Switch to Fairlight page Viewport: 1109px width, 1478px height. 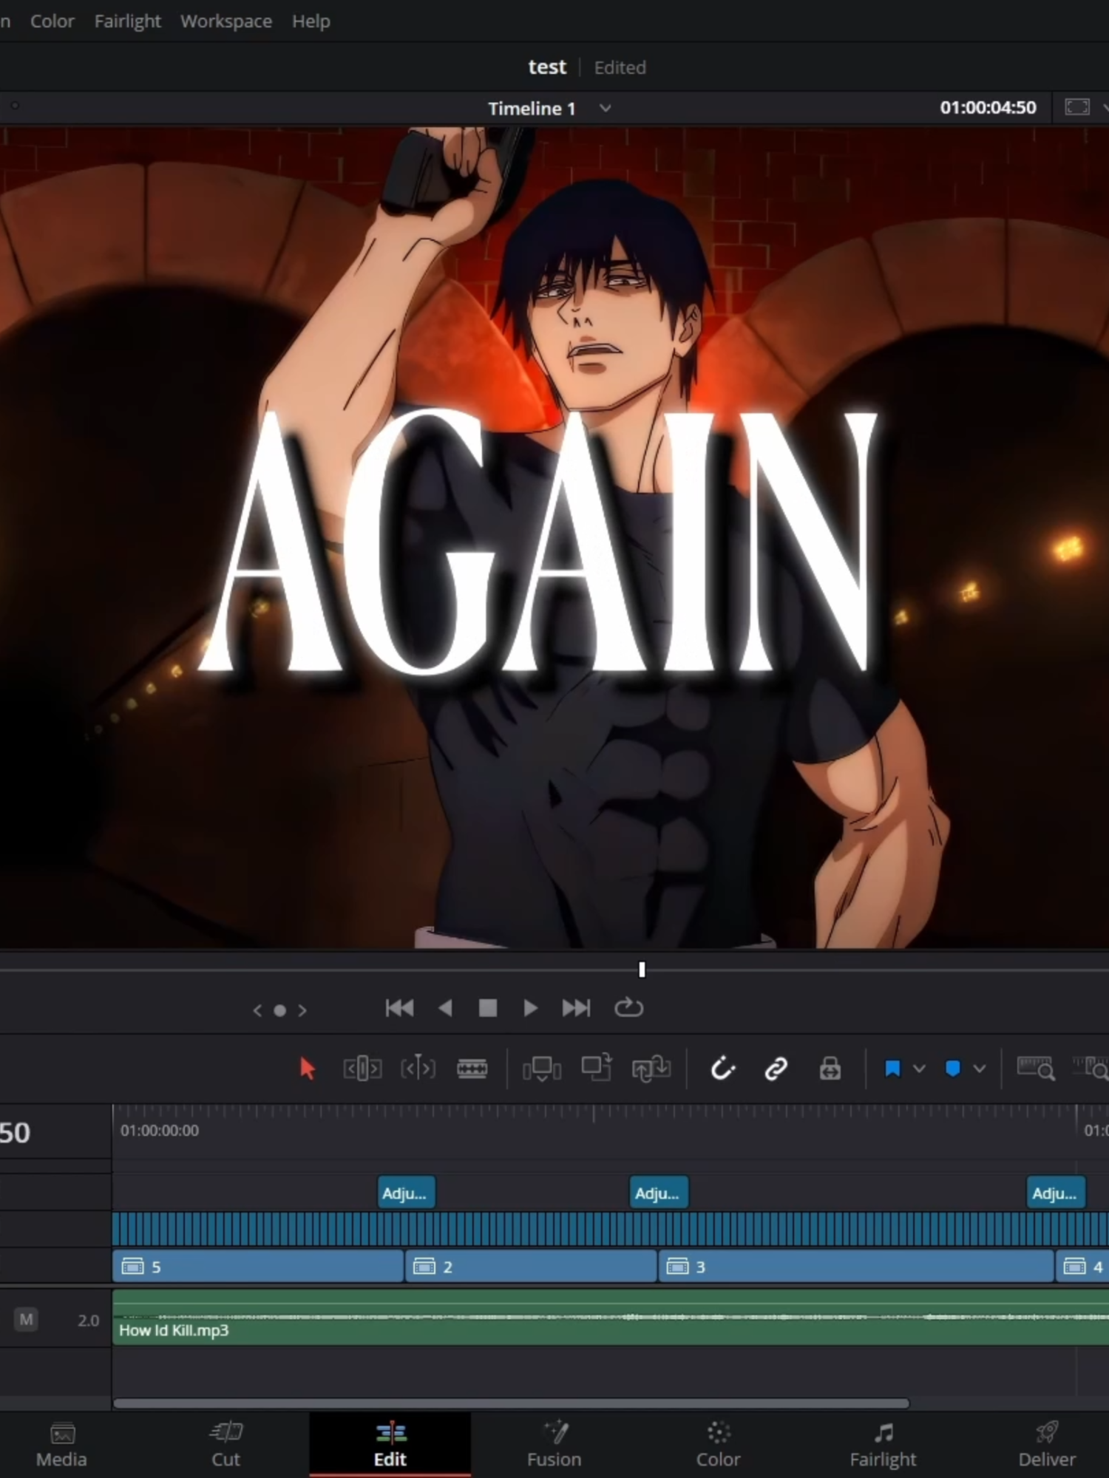point(883,1446)
